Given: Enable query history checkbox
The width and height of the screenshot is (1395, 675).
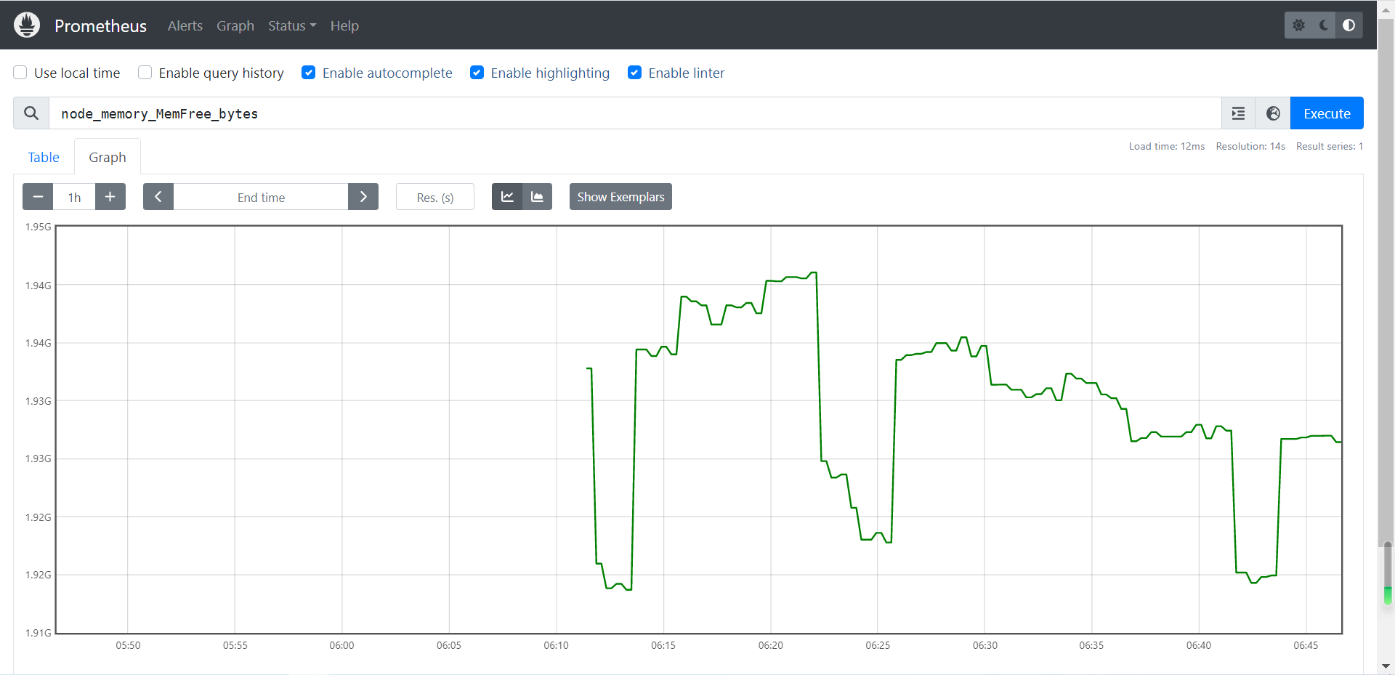Looking at the screenshot, I should [x=145, y=73].
